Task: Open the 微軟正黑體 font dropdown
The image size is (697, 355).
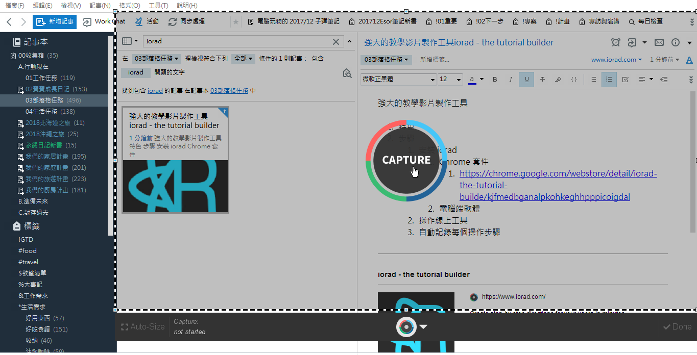Action: (x=398, y=79)
